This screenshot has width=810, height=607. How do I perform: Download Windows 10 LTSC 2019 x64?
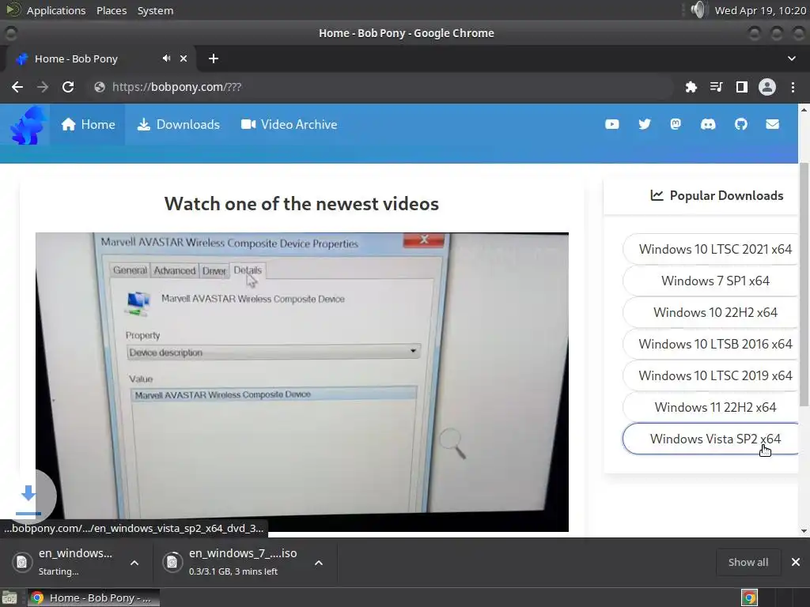[x=711, y=375]
